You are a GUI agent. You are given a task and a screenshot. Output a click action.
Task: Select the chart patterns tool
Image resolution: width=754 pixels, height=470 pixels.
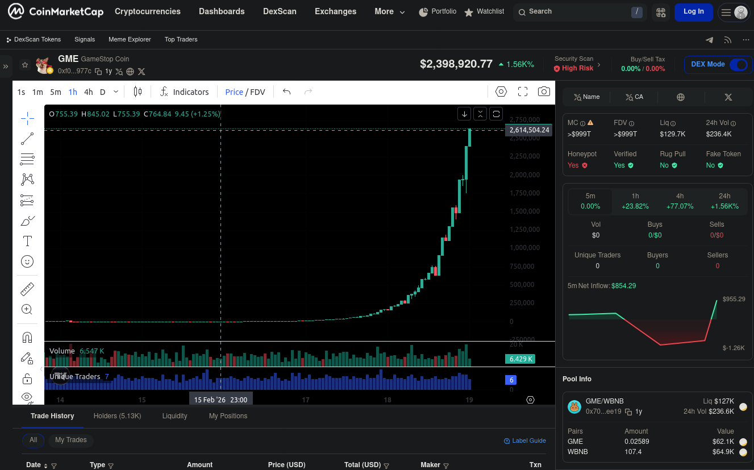[27, 180]
